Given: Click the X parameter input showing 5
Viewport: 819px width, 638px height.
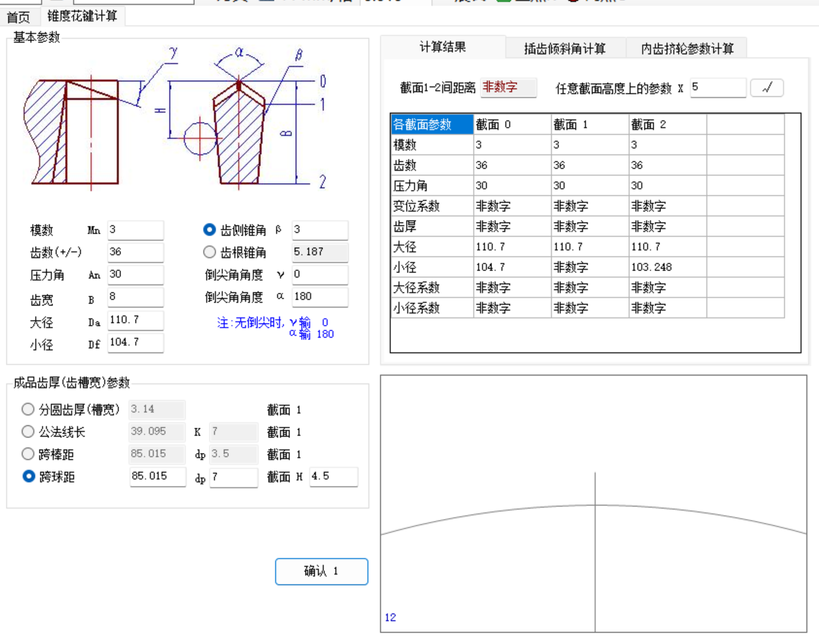Looking at the screenshot, I should pos(718,88).
